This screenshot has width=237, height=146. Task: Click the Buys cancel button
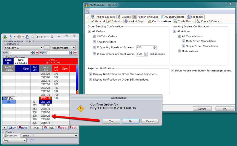coord(23,128)
